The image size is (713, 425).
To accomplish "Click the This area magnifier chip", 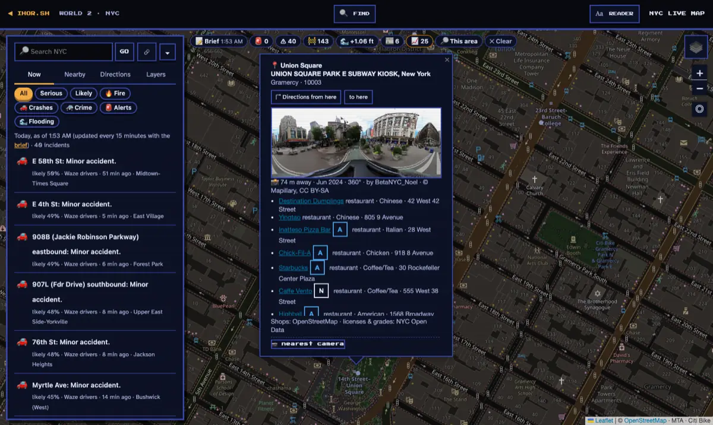I will [459, 42].
